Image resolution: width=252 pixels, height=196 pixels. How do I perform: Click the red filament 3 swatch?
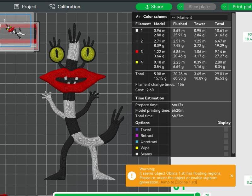pos(137,52)
